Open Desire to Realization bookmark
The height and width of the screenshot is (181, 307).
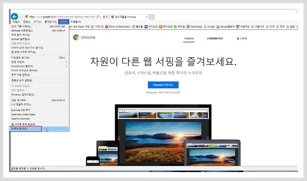[118, 26]
